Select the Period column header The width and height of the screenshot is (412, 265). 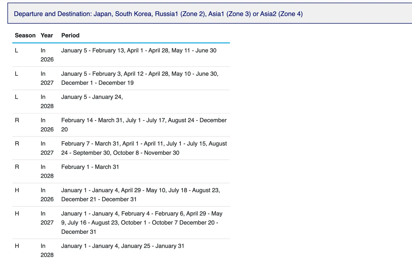[x=70, y=35]
